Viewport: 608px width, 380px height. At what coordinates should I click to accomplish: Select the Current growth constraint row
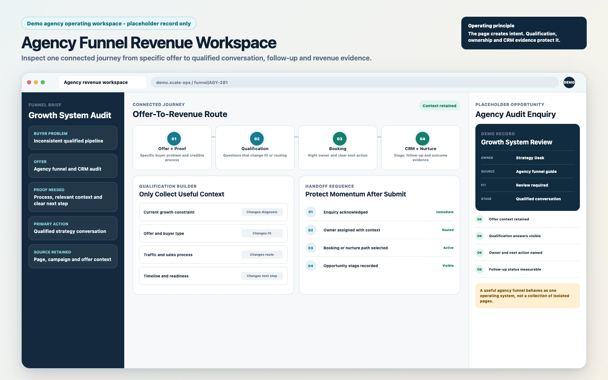(213, 212)
